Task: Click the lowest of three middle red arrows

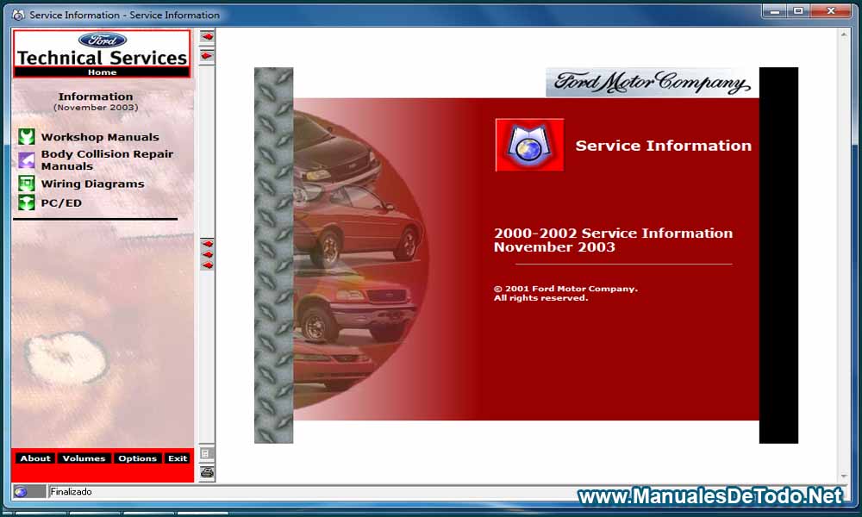Action: (x=207, y=265)
